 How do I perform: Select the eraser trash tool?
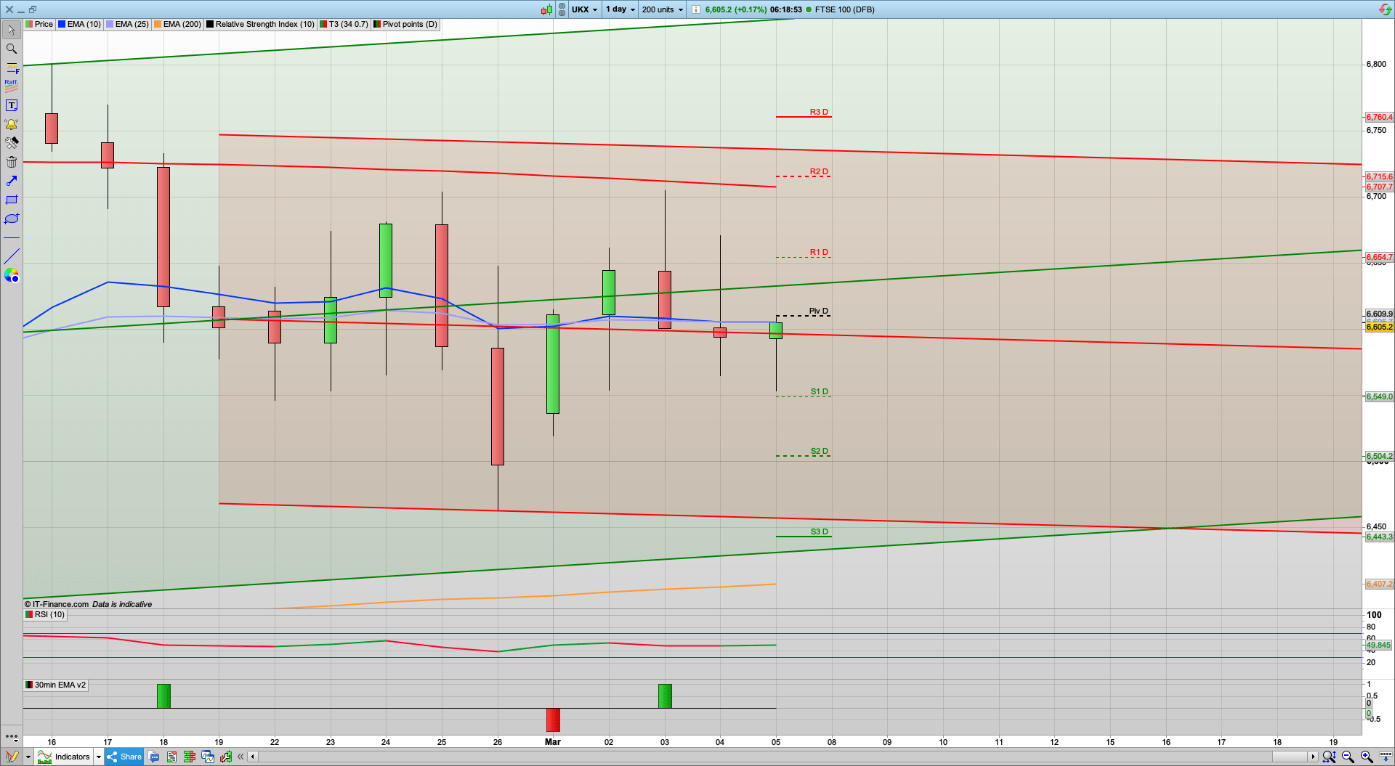coord(11,162)
